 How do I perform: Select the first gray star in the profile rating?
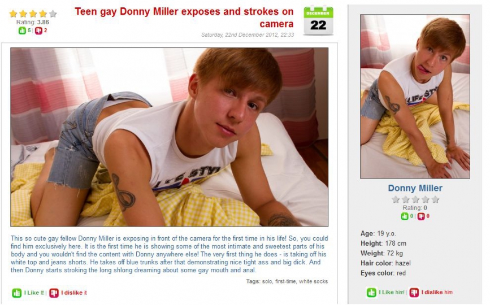click(396, 199)
